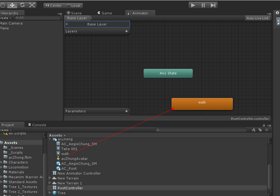
Task: Search by asset type icon
Action: pyautogui.click(x=254, y=130)
